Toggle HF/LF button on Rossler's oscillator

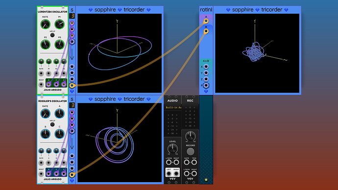pos(52,124)
